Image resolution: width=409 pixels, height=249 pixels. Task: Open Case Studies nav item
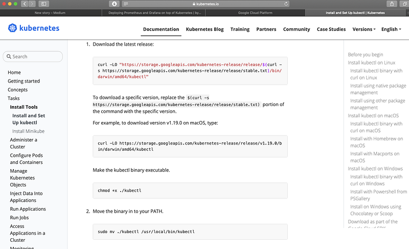(331, 29)
